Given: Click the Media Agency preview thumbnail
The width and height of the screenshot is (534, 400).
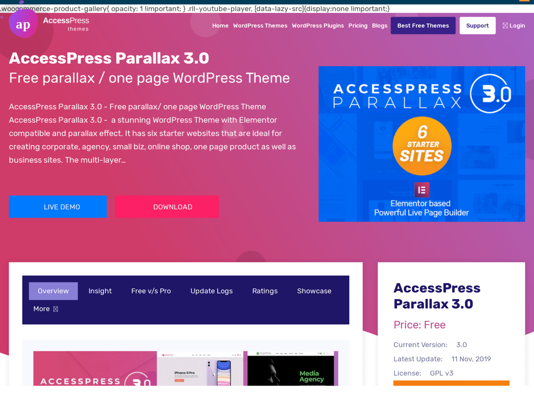Looking at the screenshot, I should (291, 368).
